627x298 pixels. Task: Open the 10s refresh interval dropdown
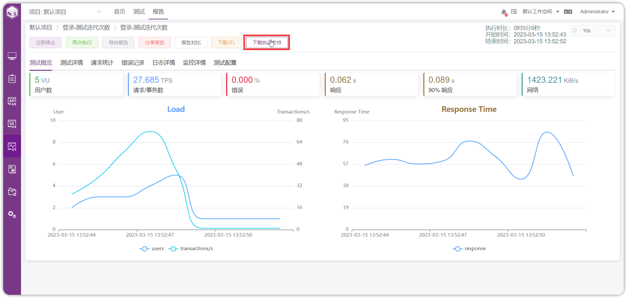click(x=593, y=31)
